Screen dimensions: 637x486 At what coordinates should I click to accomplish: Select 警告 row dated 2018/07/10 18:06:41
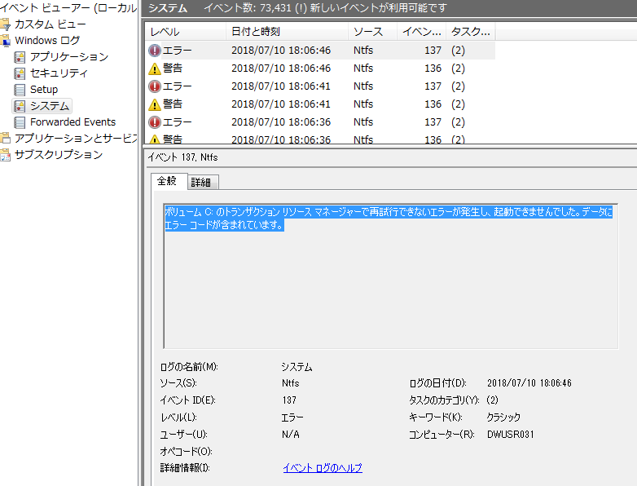tap(320, 104)
